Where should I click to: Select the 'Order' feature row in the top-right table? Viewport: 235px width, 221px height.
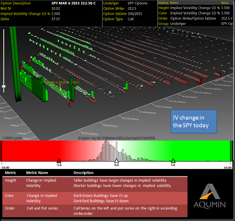pos(195,18)
